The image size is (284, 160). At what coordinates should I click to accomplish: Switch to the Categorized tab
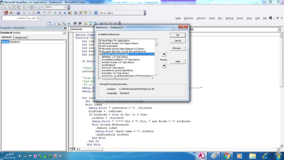pos(20,37)
